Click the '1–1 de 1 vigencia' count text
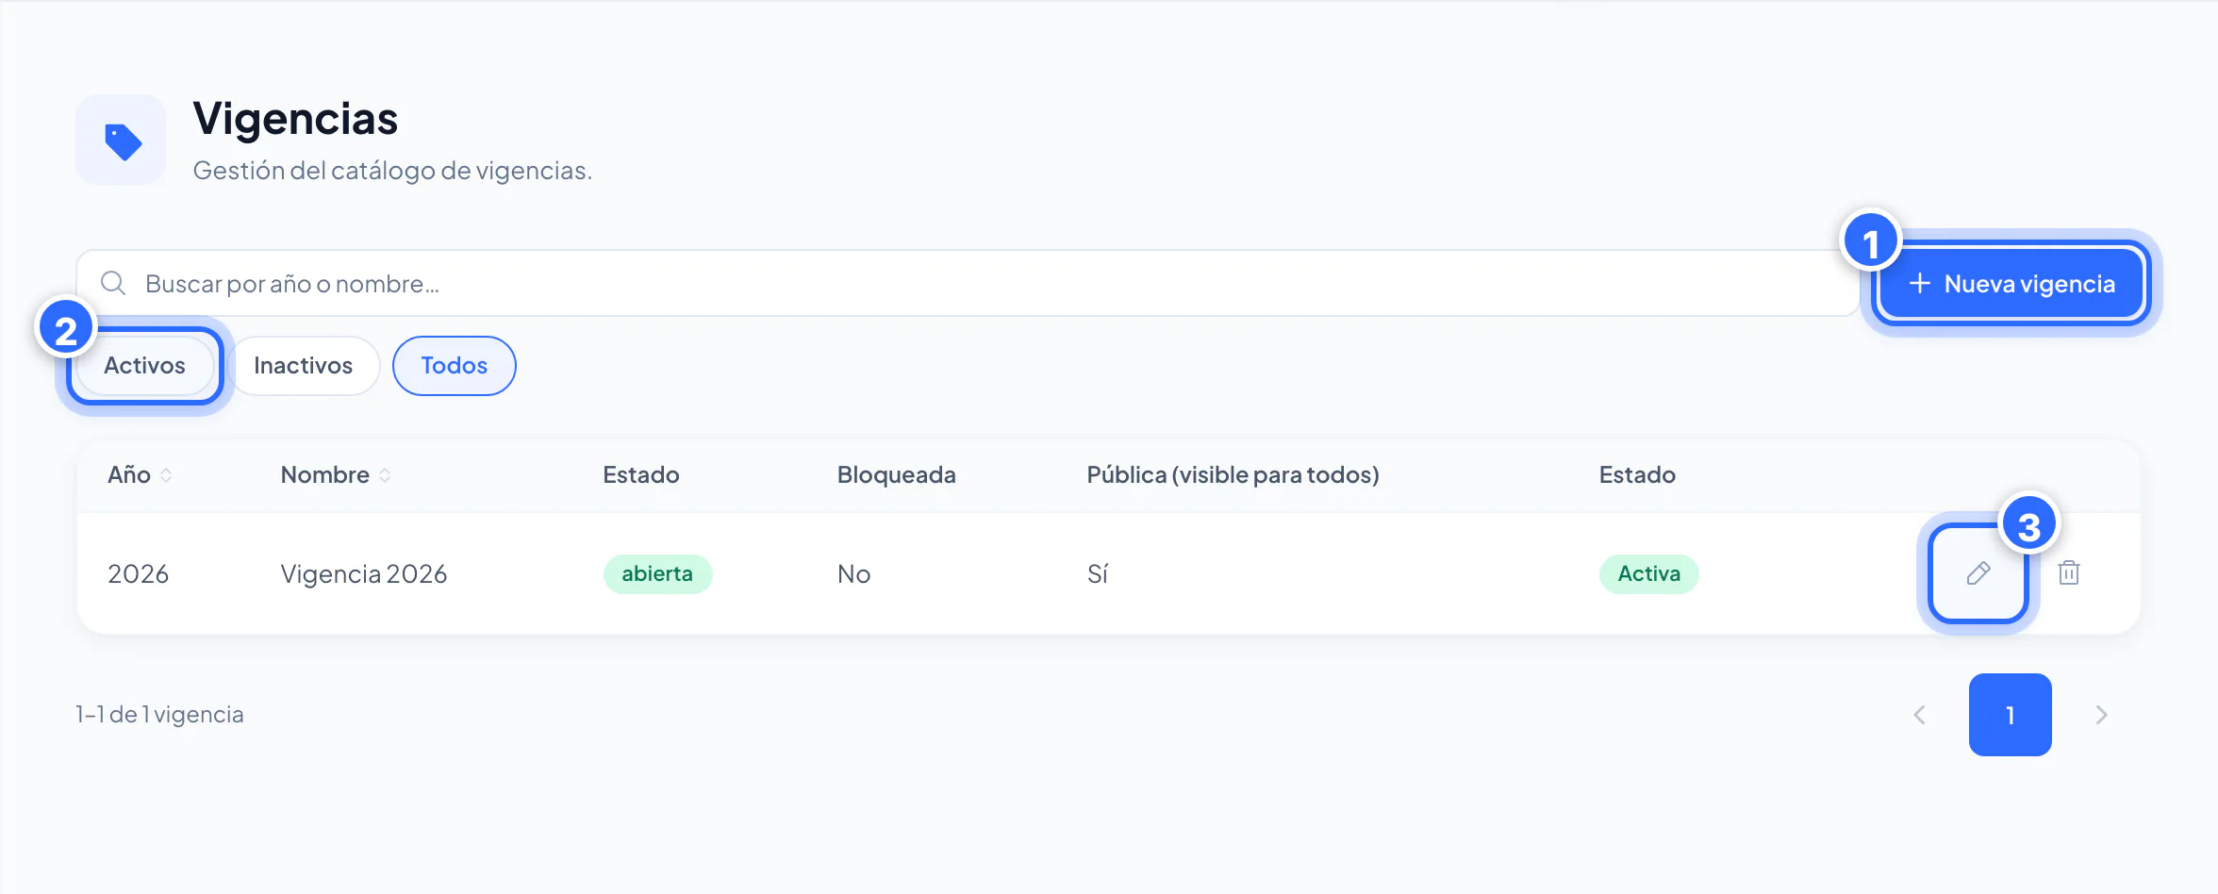Image resolution: width=2218 pixels, height=894 pixels. point(159,715)
